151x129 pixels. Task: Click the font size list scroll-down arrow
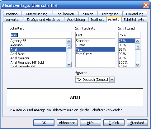(138, 65)
